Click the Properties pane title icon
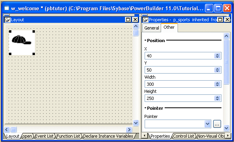 pyautogui.click(x=145, y=20)
